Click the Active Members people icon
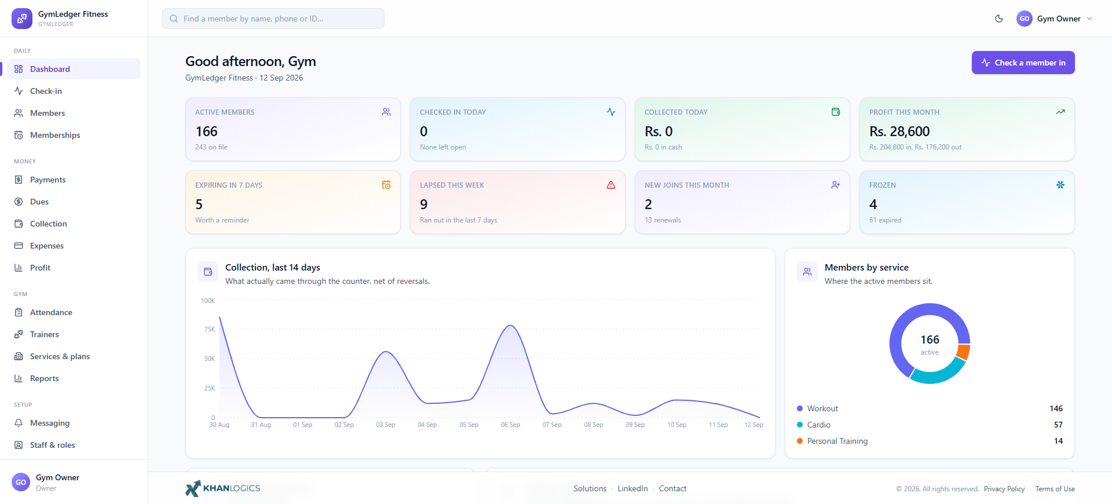This screenshot has width=1112, height=504. coord(386,112)
